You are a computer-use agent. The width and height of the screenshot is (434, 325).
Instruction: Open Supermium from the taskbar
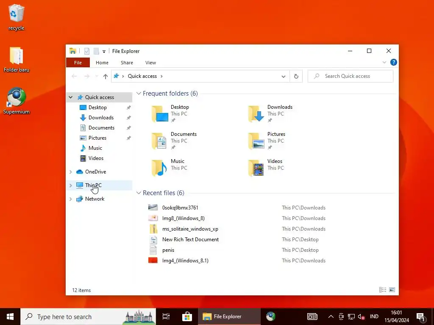(270, 317)
